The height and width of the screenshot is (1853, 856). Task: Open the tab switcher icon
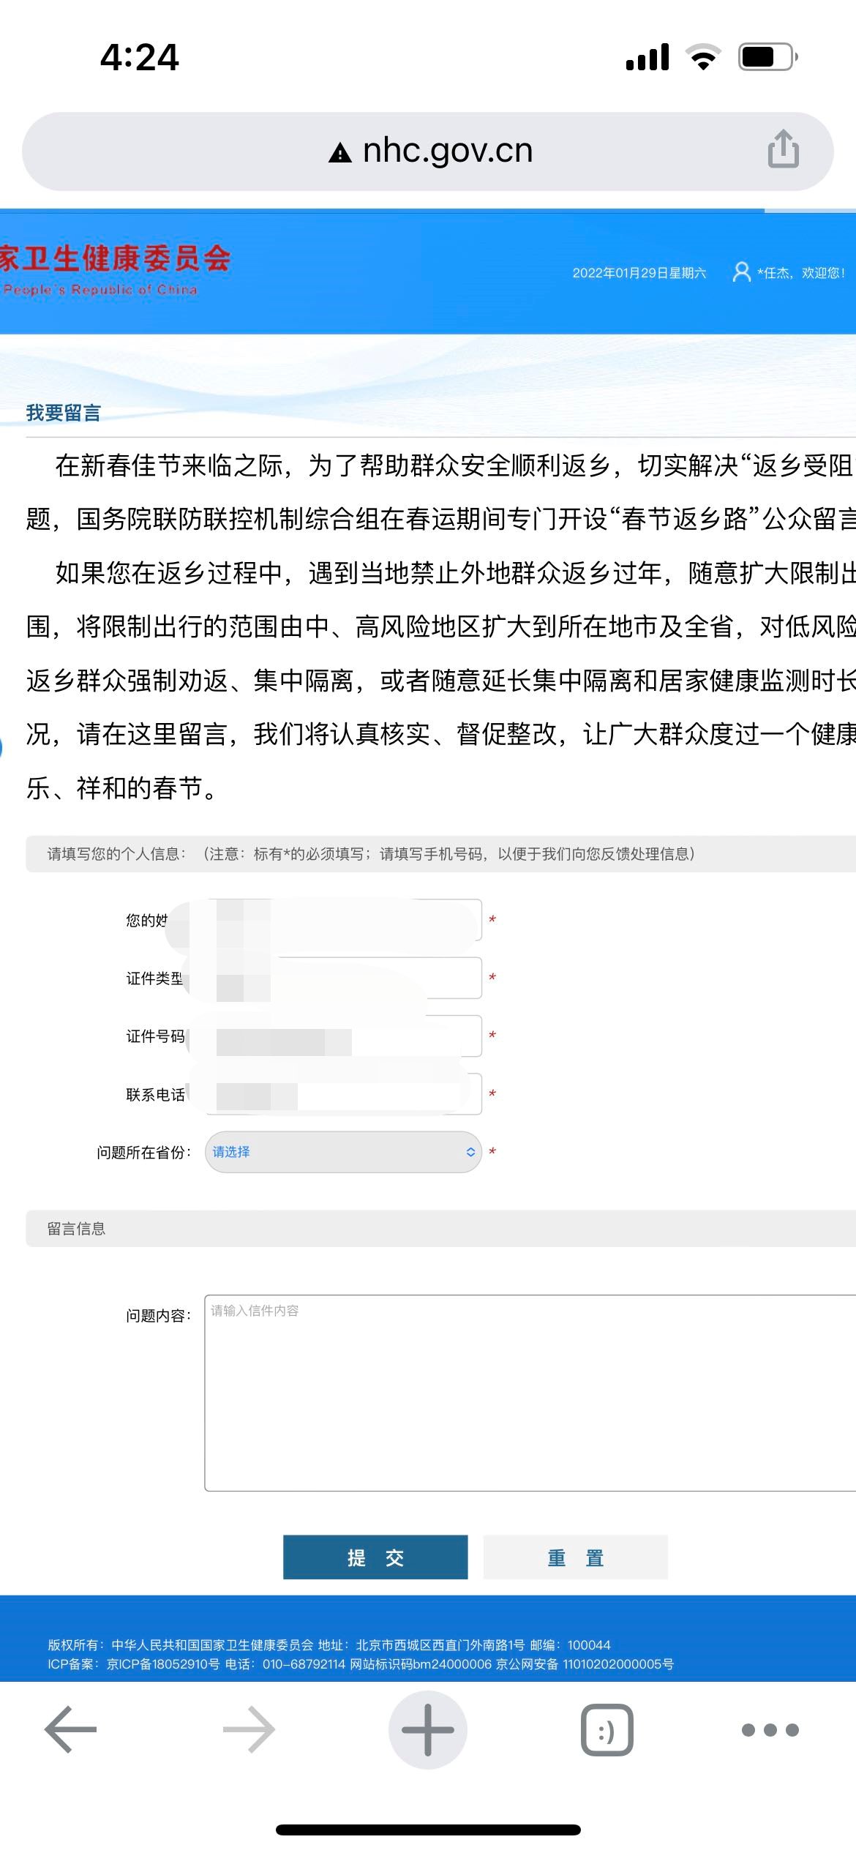[x=607, y=1730]
